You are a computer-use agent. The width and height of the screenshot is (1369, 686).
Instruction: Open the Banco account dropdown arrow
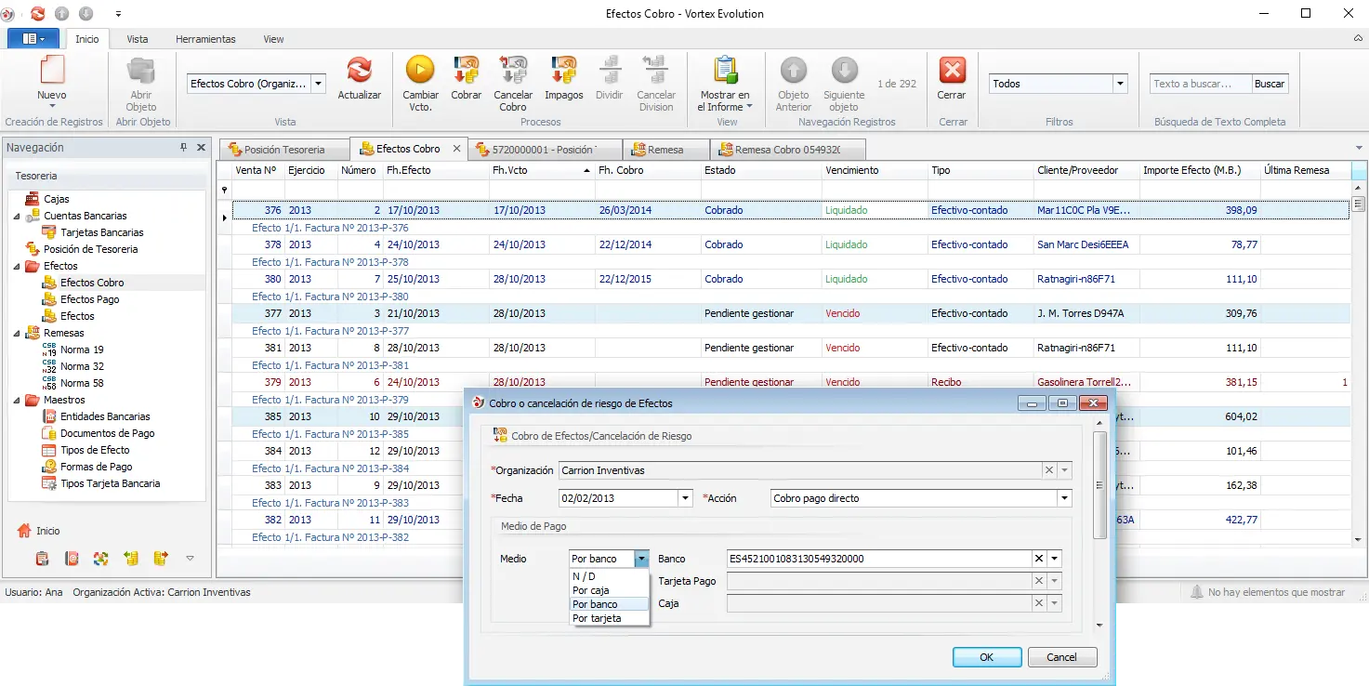pyautogui.click(x=1054, y=559)
